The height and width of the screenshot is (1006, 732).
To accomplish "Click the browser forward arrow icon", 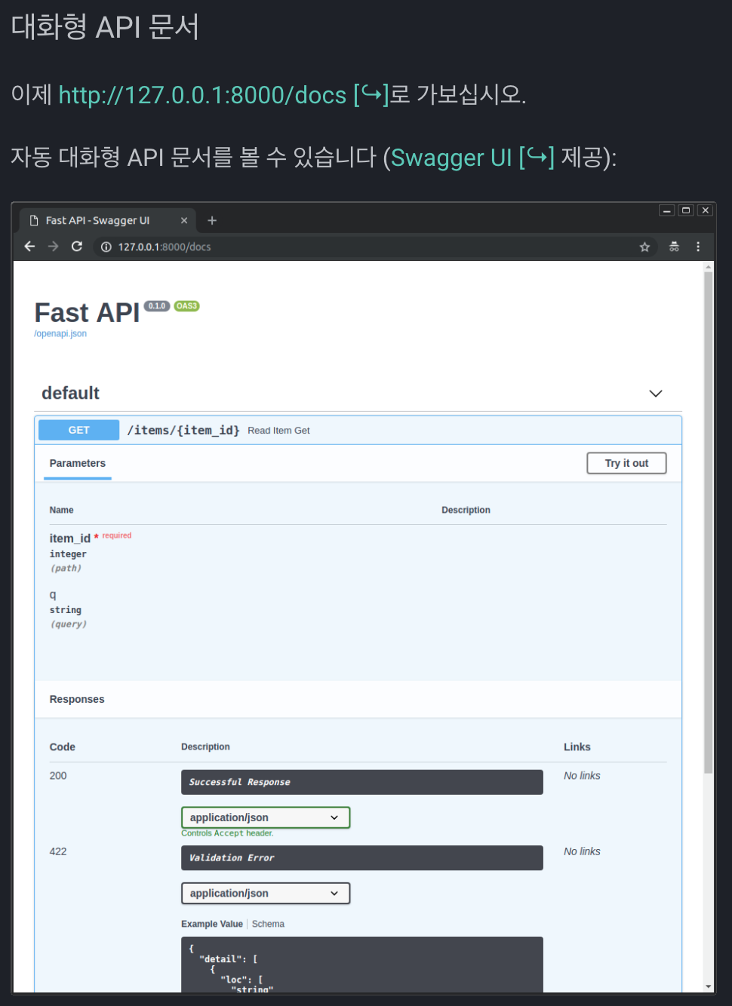I will [x=53, y=247].
